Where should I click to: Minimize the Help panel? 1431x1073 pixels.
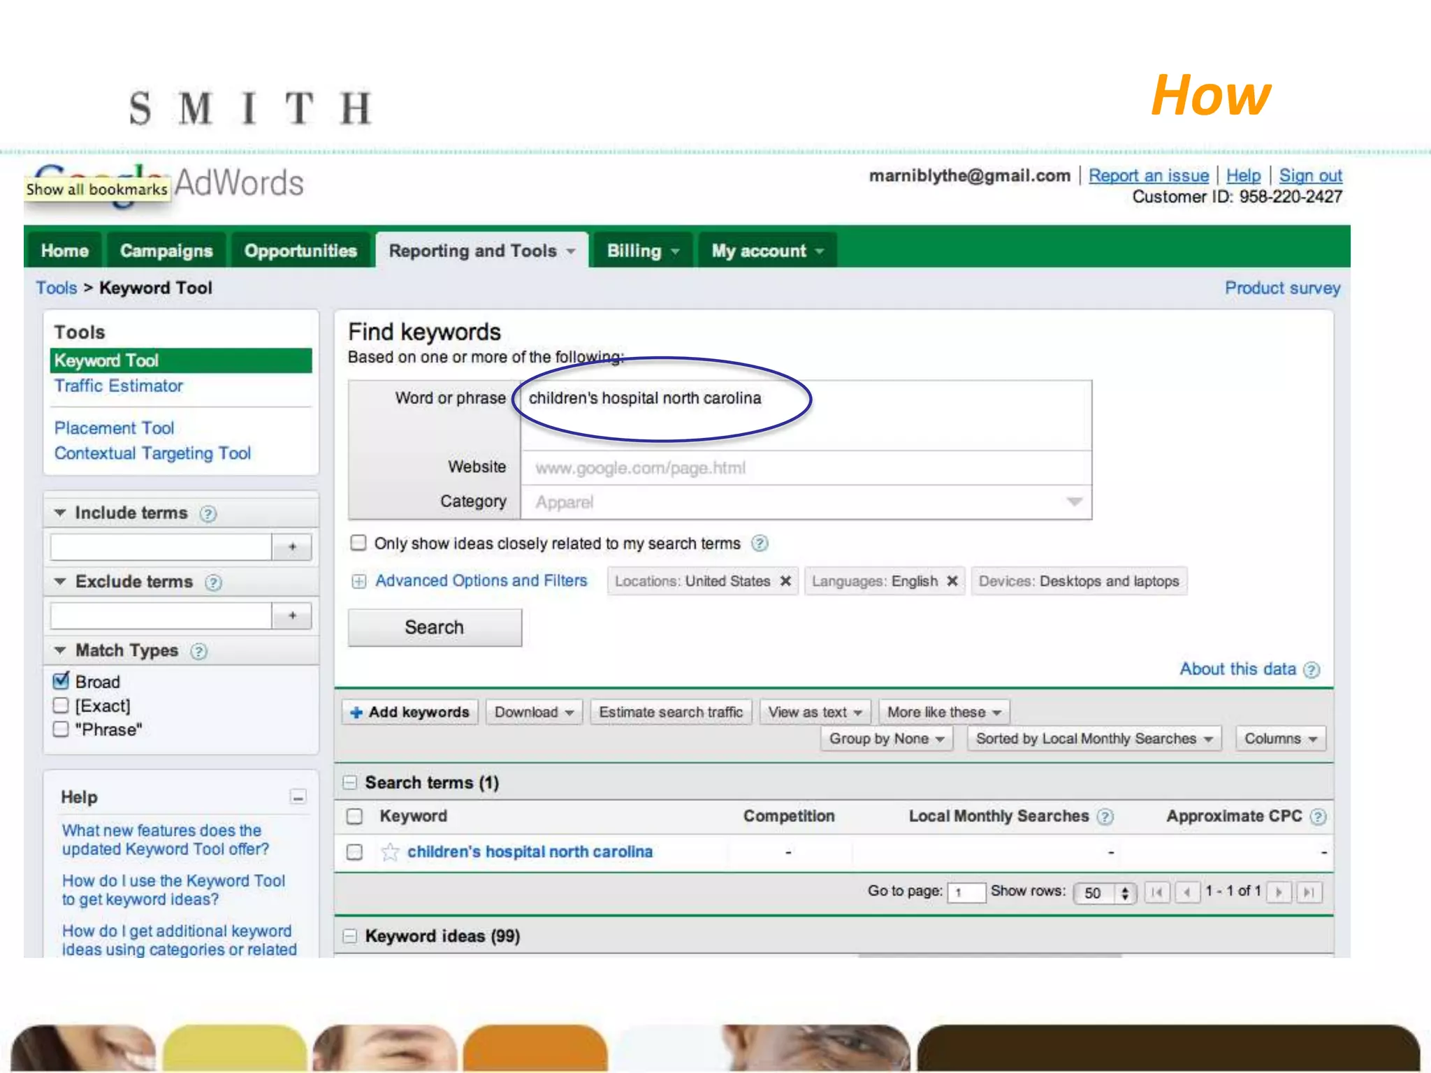click(x=298, y=797)
